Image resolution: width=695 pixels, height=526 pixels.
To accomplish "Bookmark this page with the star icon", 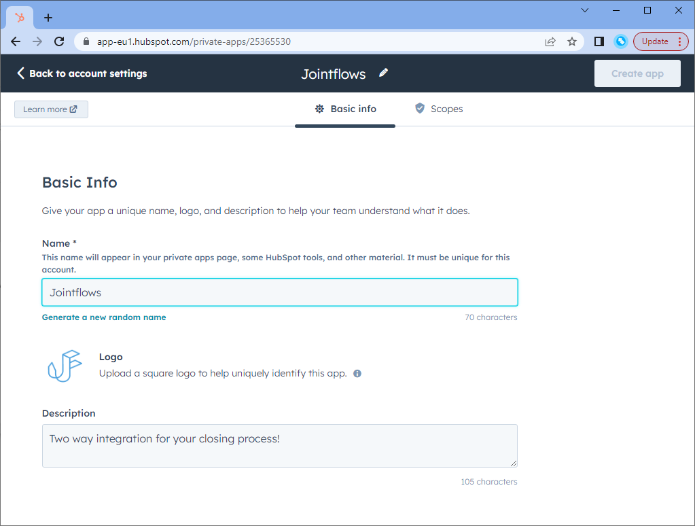I will click(572, 41).
